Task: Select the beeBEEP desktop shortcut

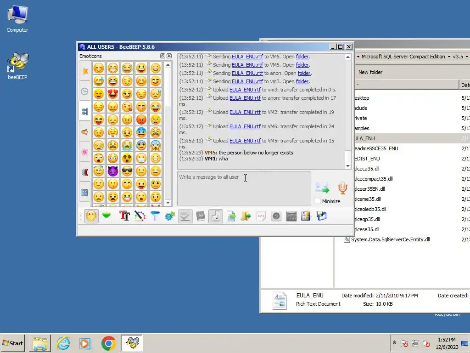Action: [x=17, y=66]
